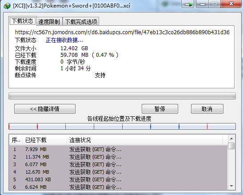Click the thread segments progress bar
Viewport: 243px width, 195px height.
click(122, 126)
